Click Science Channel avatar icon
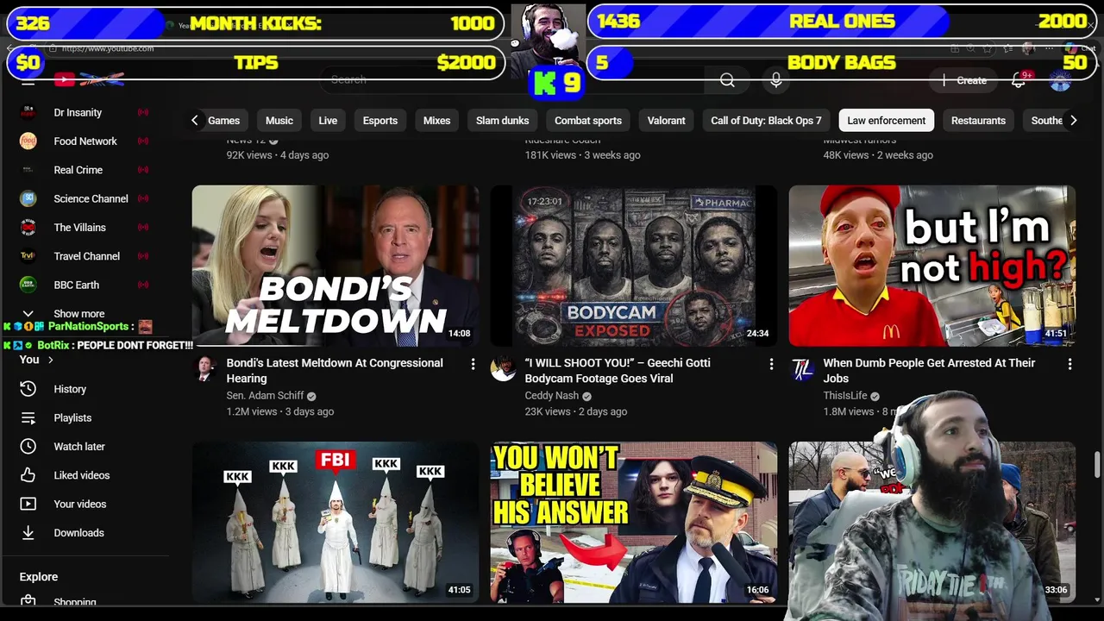The image size is (1104, 621). pyautogui.click(x=28, y=198)
